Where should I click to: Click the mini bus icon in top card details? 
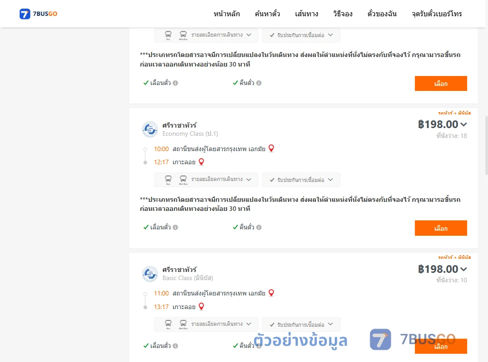183,35
